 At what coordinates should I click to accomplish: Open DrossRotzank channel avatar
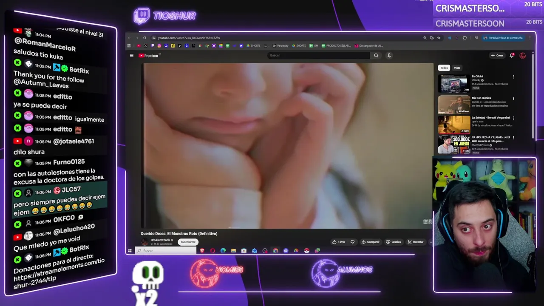coord(145,242)
